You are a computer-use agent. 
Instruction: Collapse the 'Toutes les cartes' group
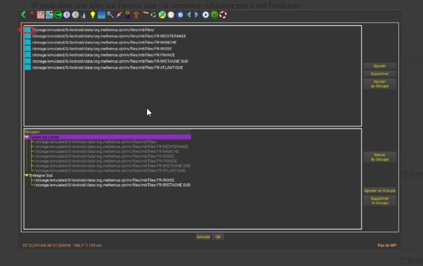26,137
